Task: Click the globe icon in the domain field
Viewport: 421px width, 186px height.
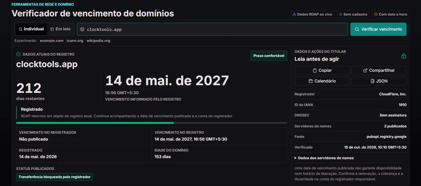Action: pos(82,29)
